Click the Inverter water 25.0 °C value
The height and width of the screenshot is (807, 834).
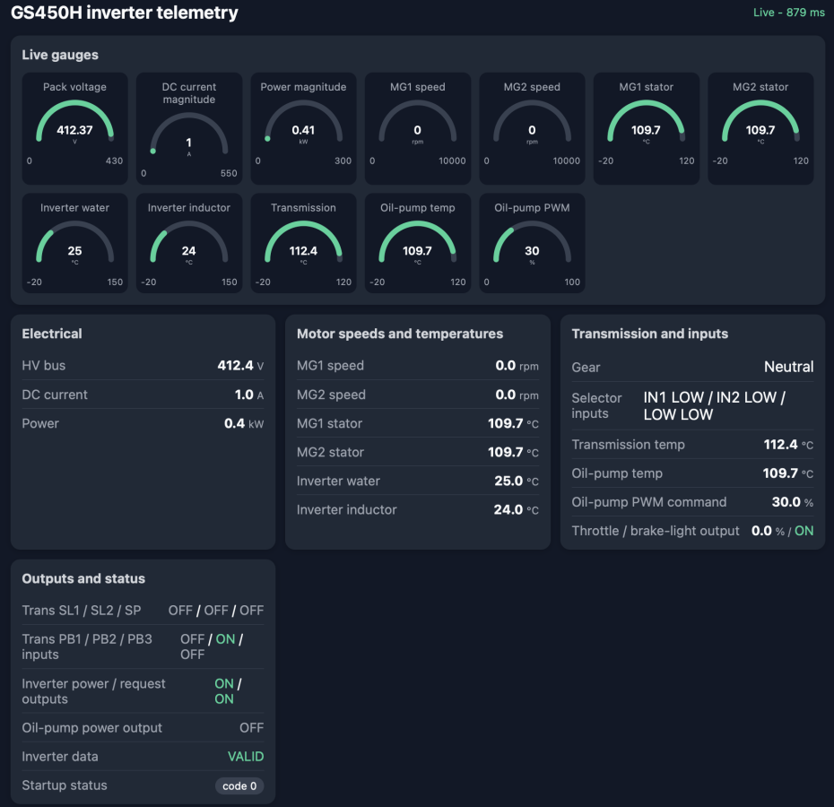click(x=517, y=481)
